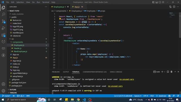Click the Employees breadcrumb segment
The width and height of the screenshot is (181, 102).
[x=91, y=11]
